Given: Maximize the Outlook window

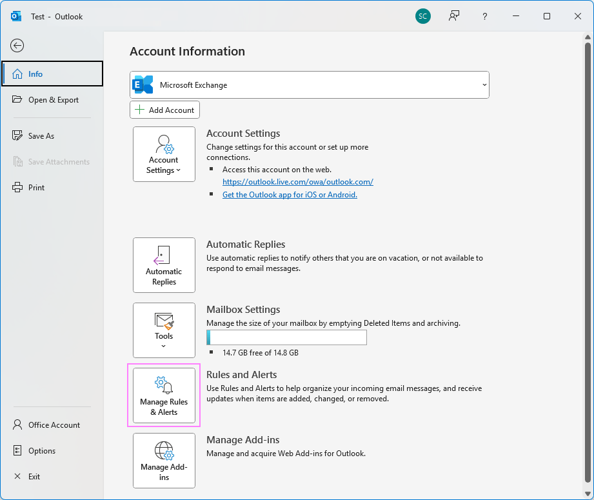Looking at the screenshot, I should pyautogui.click(x=547, y=16).
